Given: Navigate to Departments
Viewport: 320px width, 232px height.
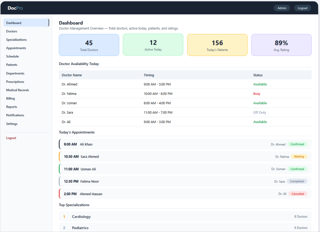Looking at the screenshot, I should (x=15, y=73).
